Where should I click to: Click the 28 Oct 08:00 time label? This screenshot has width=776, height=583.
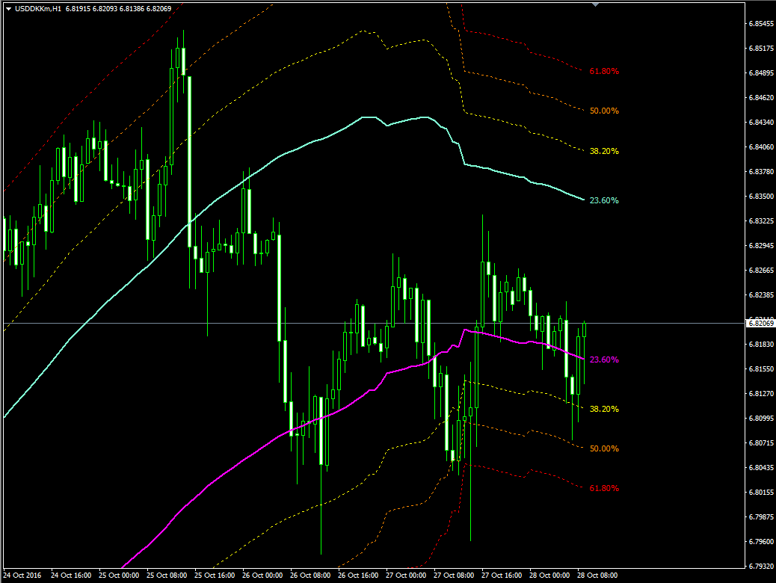point(597,575)
